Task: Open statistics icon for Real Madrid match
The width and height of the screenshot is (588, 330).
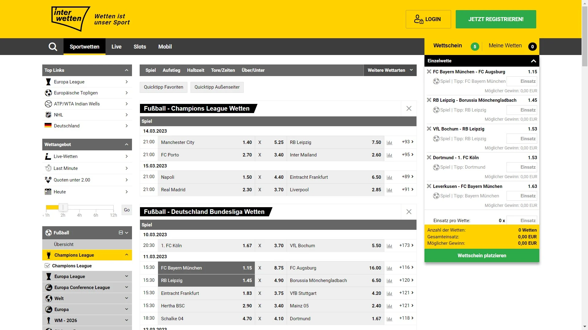Action: pyautogui.click(x=390, y=190)
